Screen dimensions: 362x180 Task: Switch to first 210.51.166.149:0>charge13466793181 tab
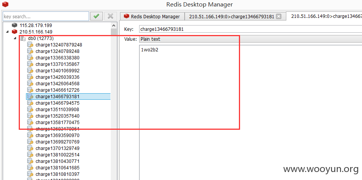(x=235, y=16)
